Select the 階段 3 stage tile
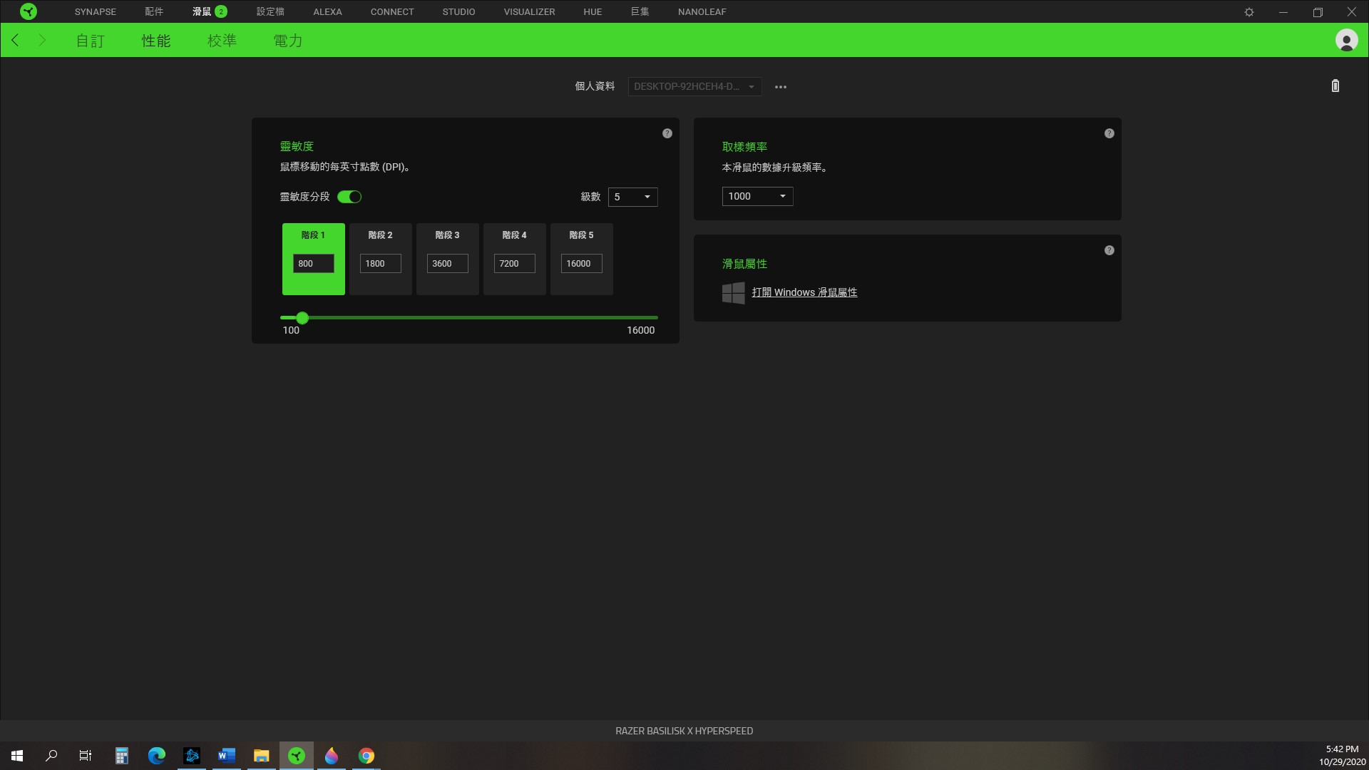Screen dimensions: 1369x770 [x=448, y=259]
